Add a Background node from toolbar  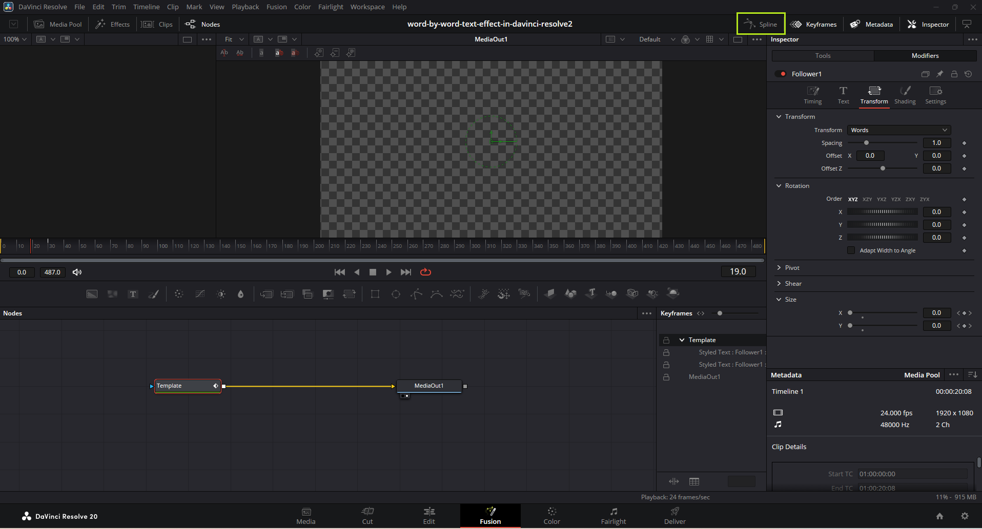pos(92,294)
